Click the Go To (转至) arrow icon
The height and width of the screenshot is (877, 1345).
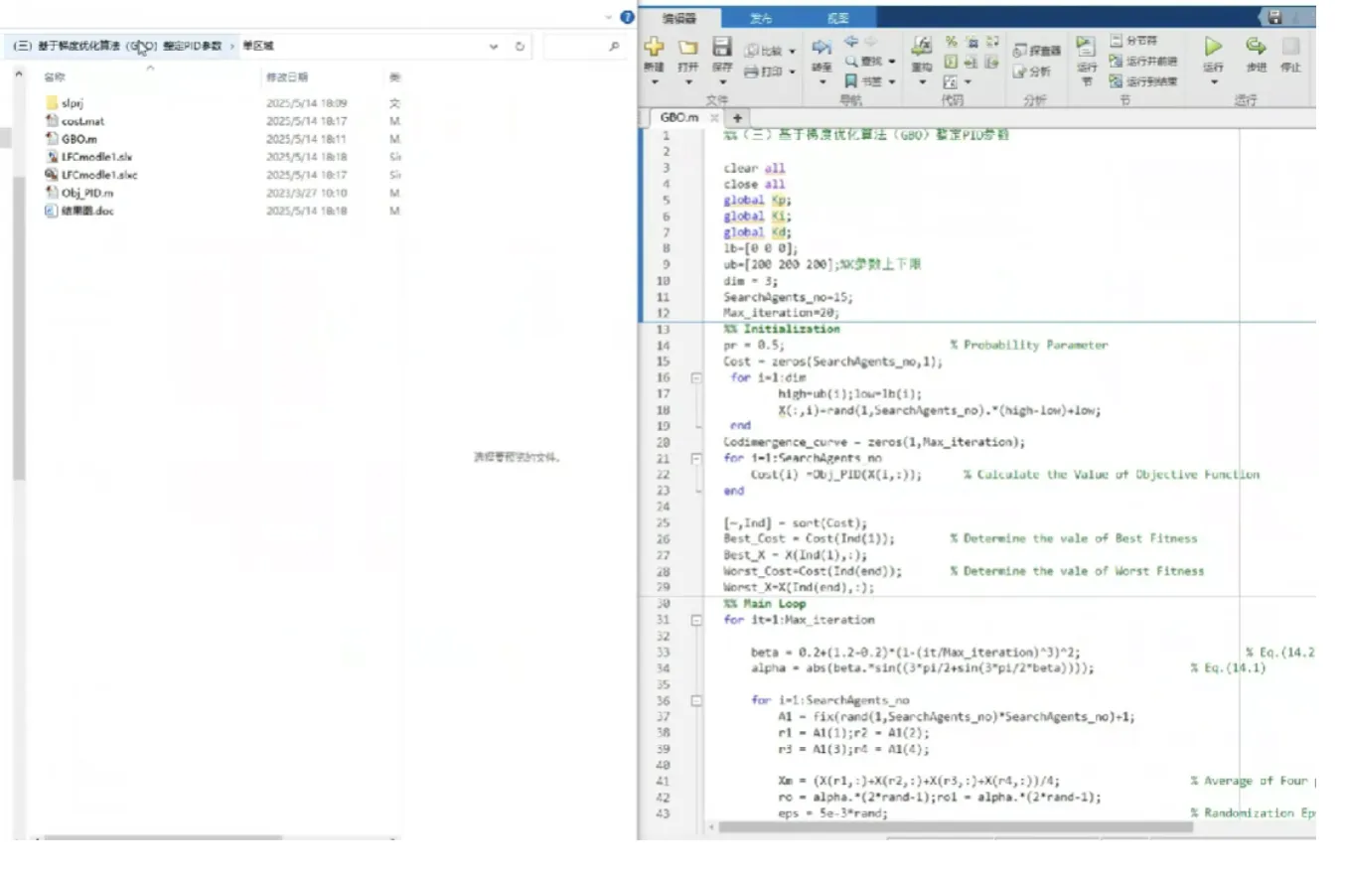click(x=822, y=48)
